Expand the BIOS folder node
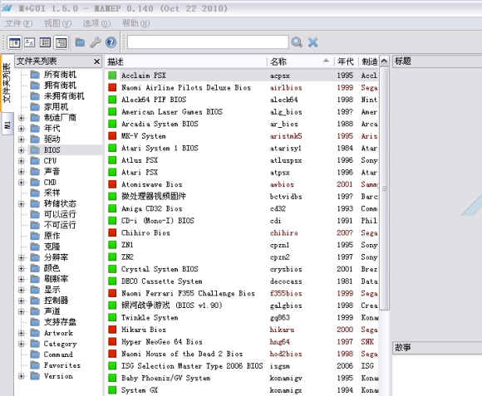This screenshot has height=396, width=482. (x=22, y=150)
